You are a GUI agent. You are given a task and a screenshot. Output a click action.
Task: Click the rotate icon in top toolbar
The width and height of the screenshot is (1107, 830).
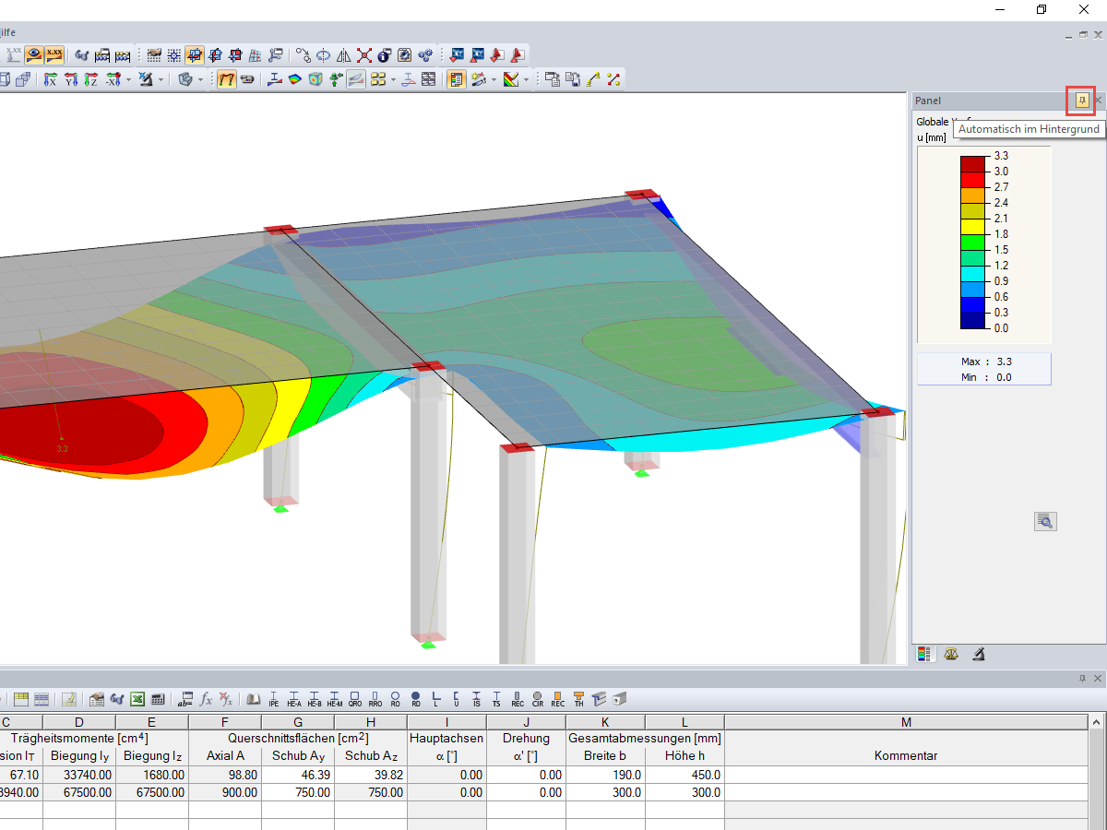click(323, 54)
